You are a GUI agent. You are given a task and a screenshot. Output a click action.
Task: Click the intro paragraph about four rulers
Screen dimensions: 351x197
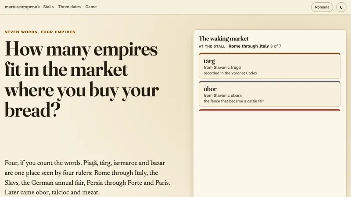[x=87, y=178]
